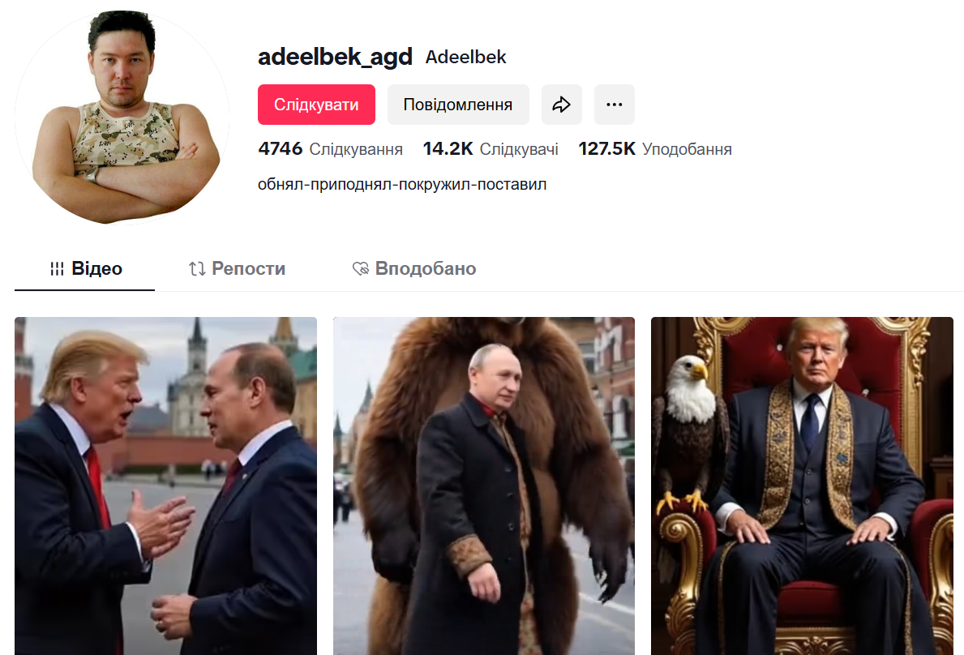The width and height of the screenshot is (964, 655).
Task: Open the video with the brown bear
Action: 484,486
